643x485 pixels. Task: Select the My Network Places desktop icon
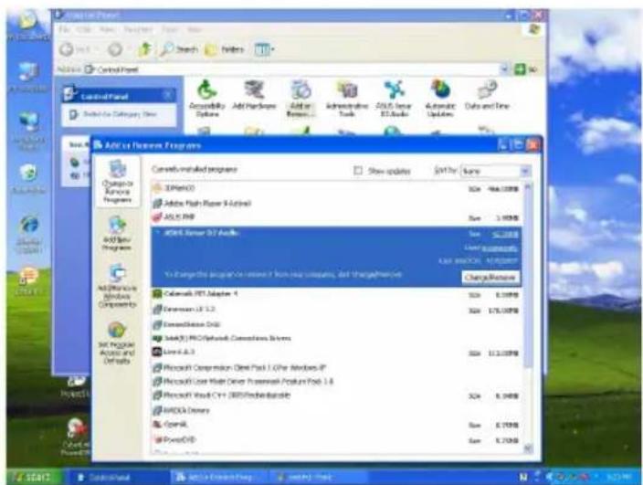(x=28, y=131)
